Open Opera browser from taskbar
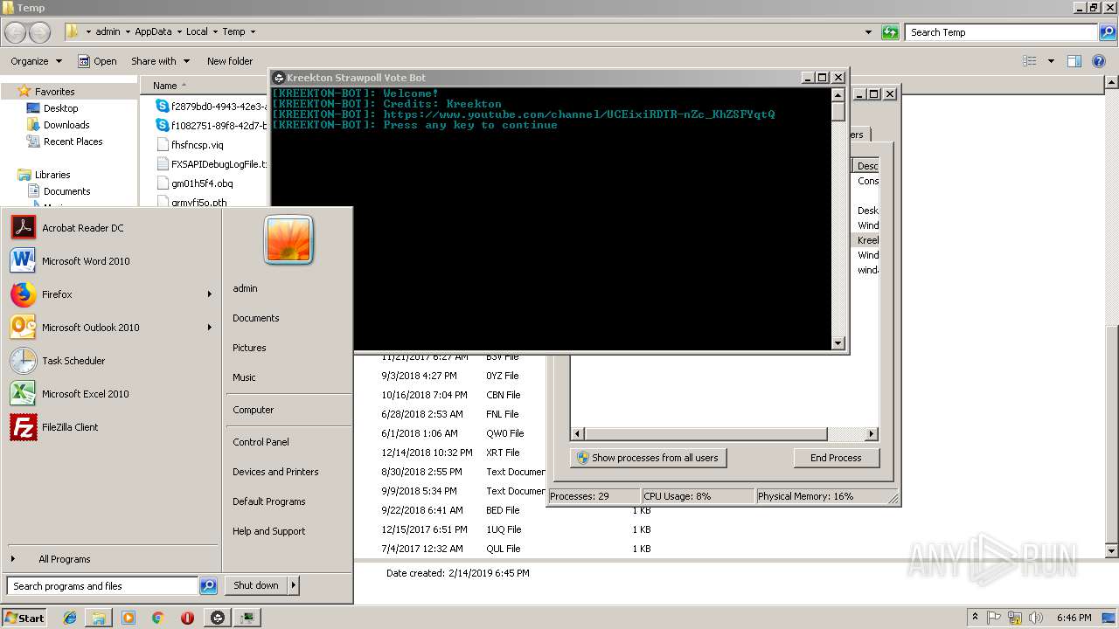 point(187,618)
